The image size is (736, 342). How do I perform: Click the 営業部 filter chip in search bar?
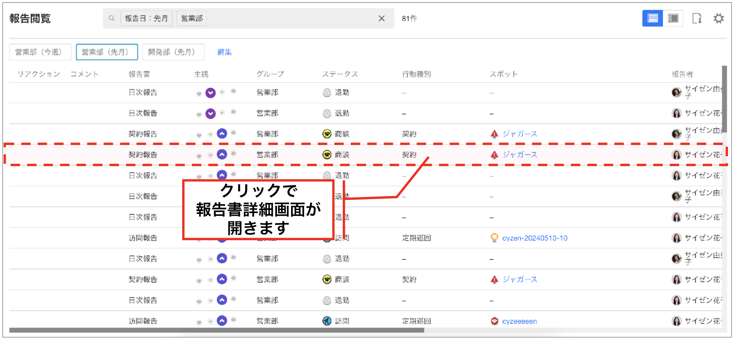(192, 18)
